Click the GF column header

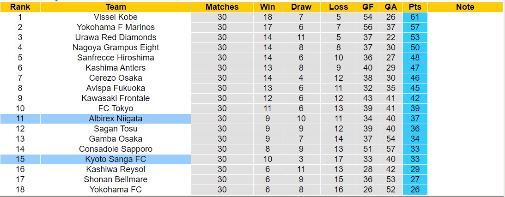click(368, 7)
